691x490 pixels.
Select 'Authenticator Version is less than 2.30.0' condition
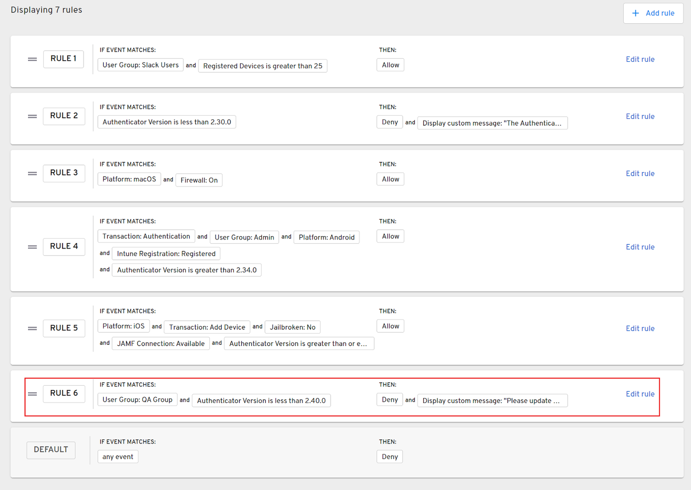pos(167,122)
